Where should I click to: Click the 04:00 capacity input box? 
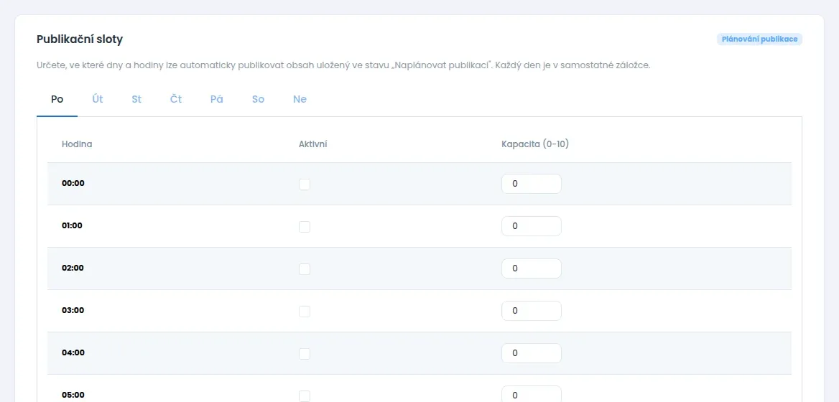[532, 352]
